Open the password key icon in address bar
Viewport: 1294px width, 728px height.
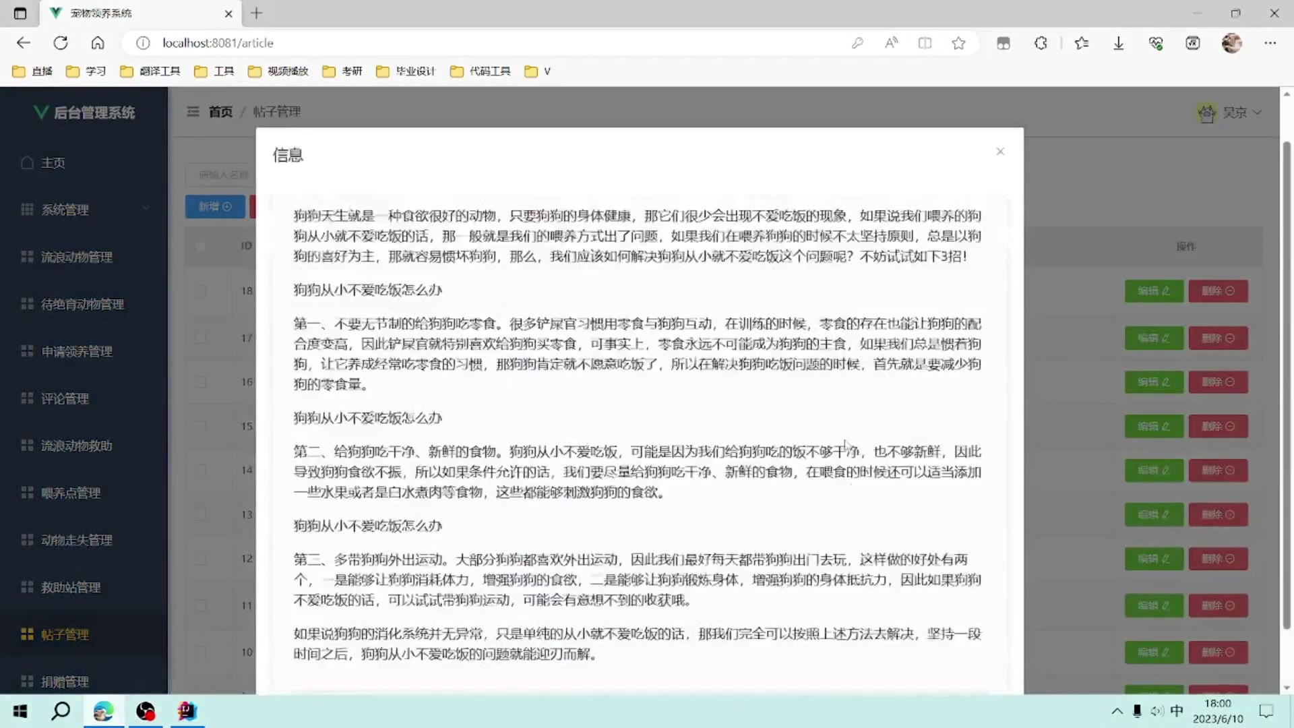click(857, 43)
